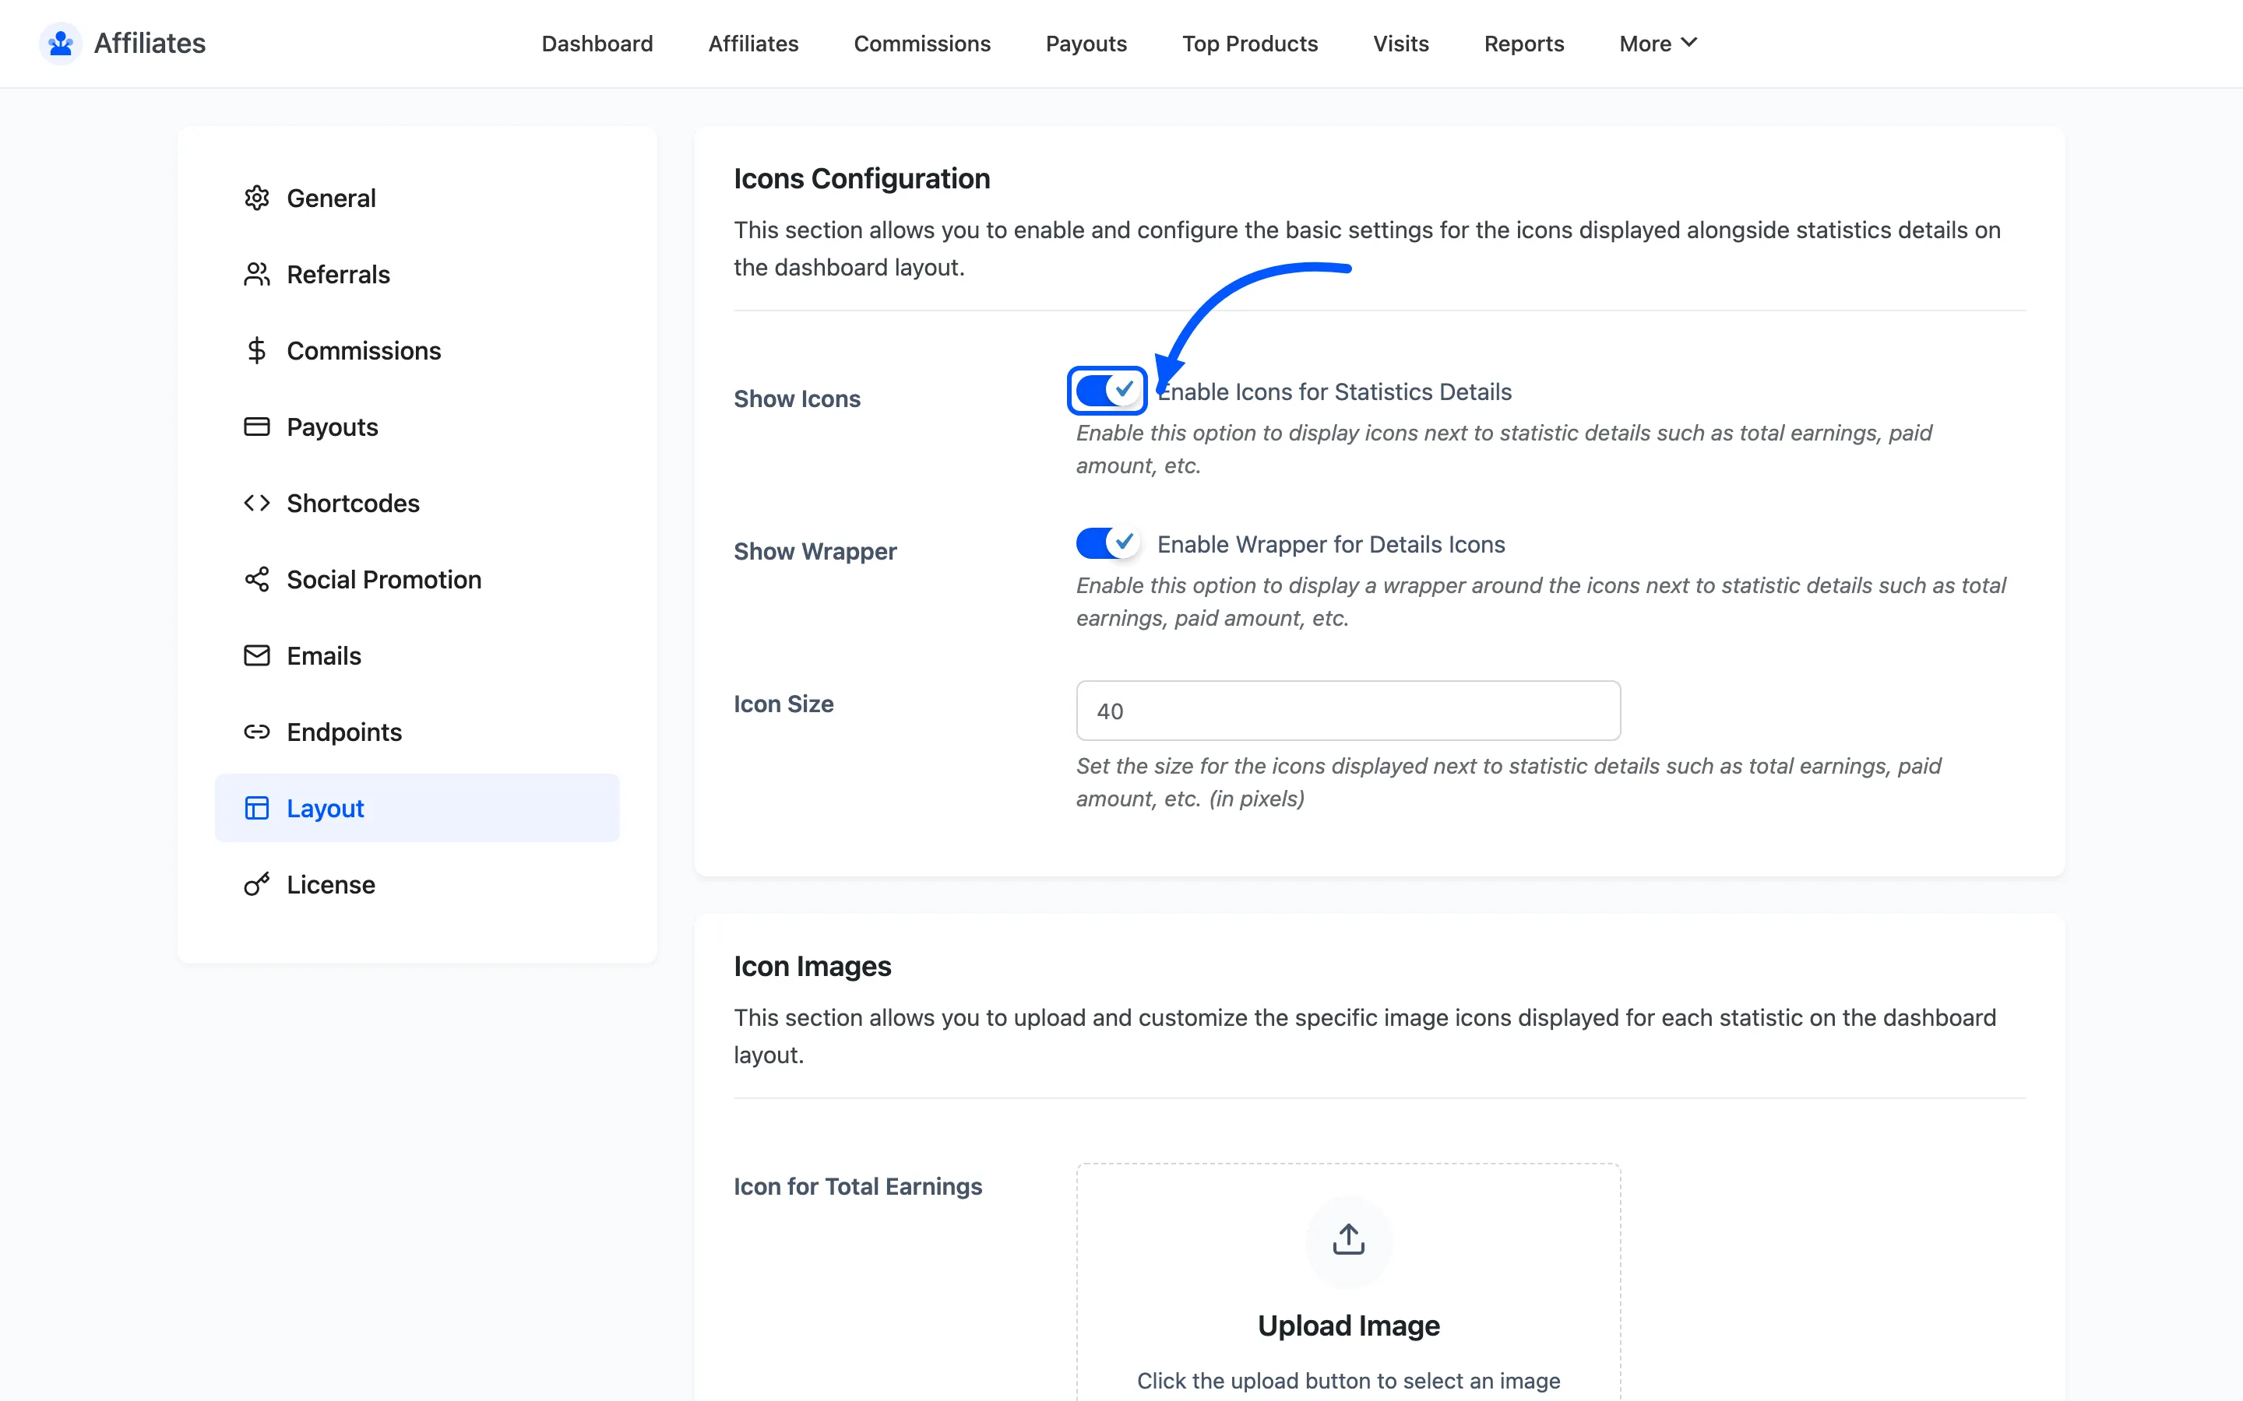Click the Social Promotion share icon
This screenshot has height=1401, width=2243.
[x=257, y=579]
